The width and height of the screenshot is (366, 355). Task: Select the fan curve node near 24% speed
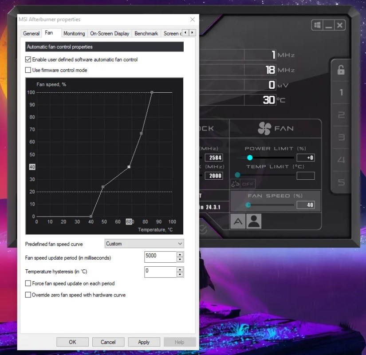pyautogui.click(x=103, y=187)
